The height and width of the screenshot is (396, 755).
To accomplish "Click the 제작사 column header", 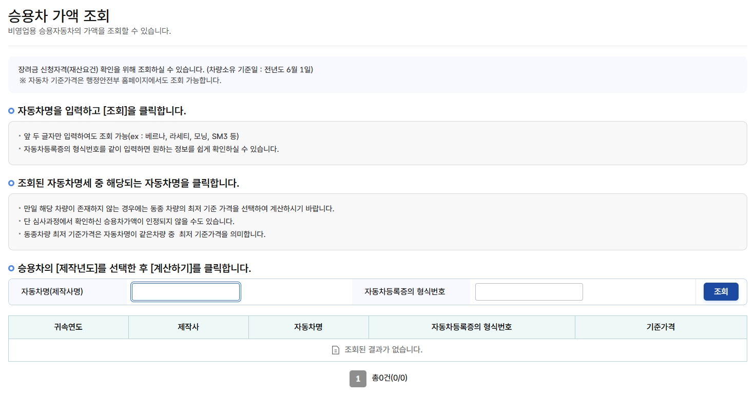I will [x=188, y=327].
